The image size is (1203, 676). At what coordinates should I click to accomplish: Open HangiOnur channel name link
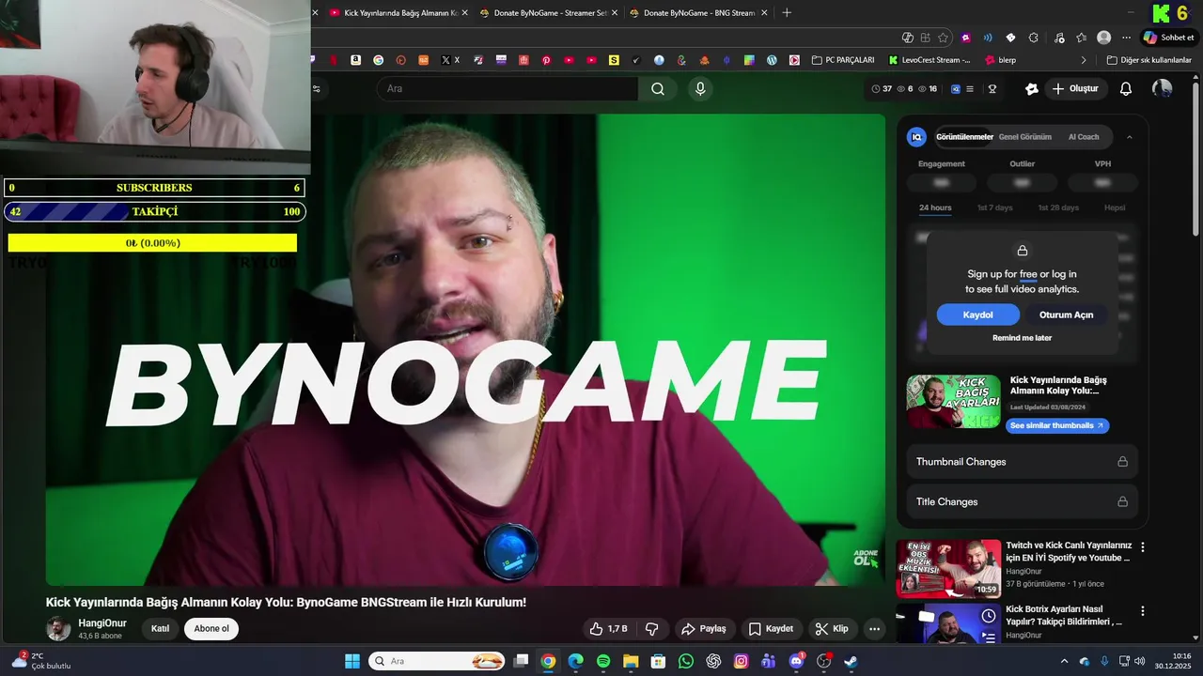(102, 623)
